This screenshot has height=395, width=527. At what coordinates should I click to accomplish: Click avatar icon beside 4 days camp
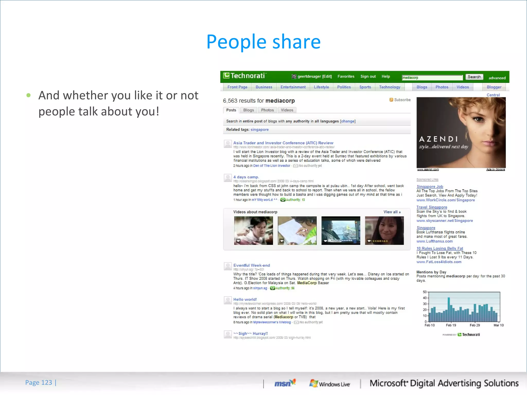tap(228, 178)
